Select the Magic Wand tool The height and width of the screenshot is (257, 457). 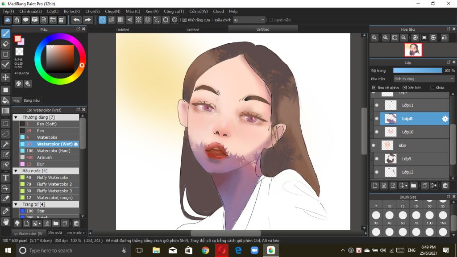tap(5, 144)
